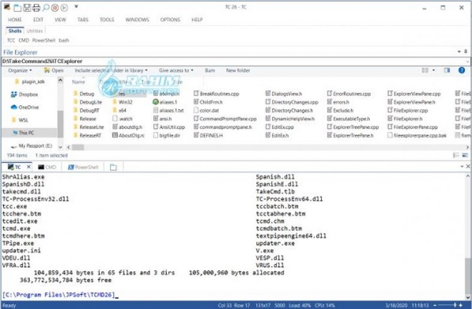The image size is (472, 309).
Task: Select the Debug folder
Action: [84, 94]
